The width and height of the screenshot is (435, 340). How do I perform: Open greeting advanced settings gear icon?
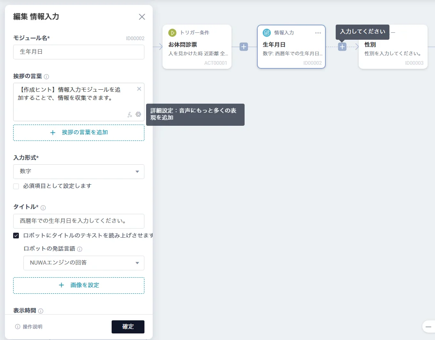pyautogui.click(x=138, y=114)
